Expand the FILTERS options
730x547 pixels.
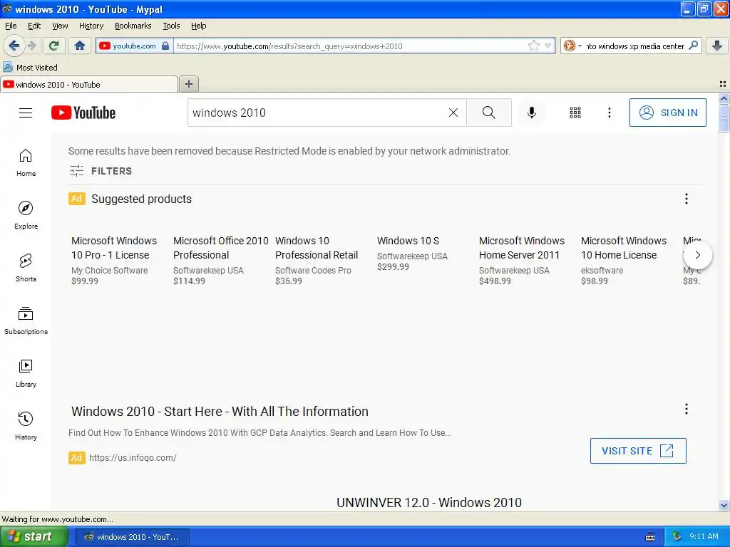[101, 171]
